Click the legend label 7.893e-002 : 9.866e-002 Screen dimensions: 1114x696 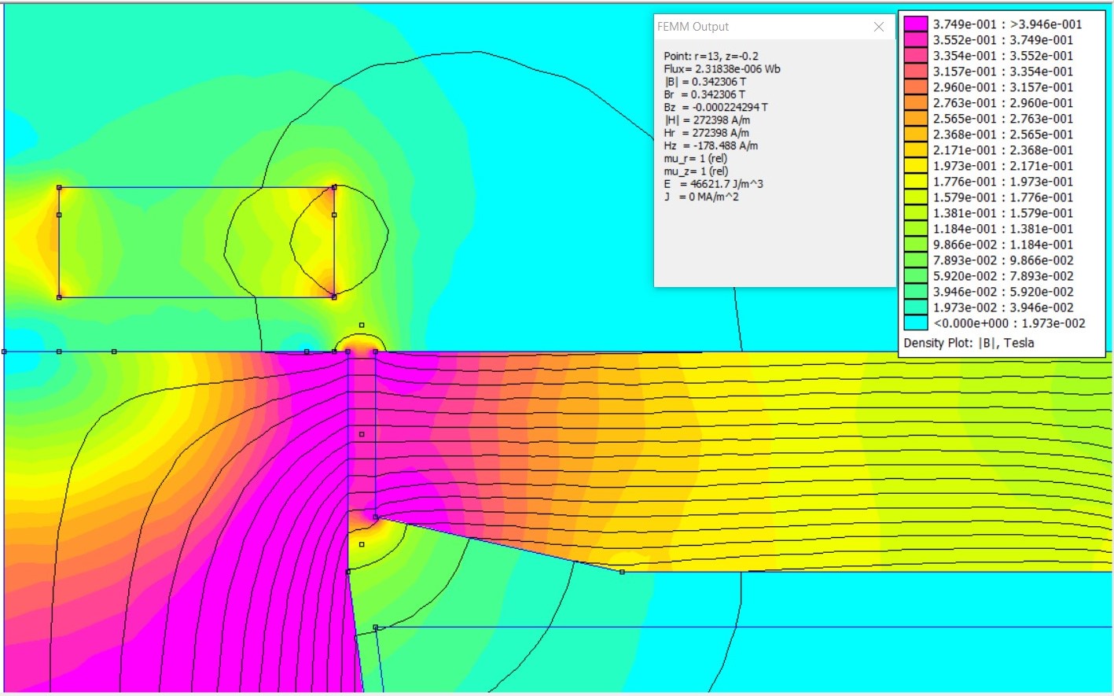[x=1003, y=260]
